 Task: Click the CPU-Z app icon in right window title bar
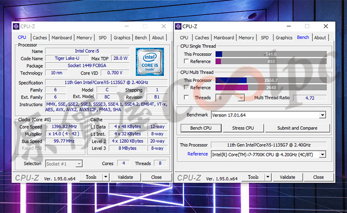[x=178, y=26]
